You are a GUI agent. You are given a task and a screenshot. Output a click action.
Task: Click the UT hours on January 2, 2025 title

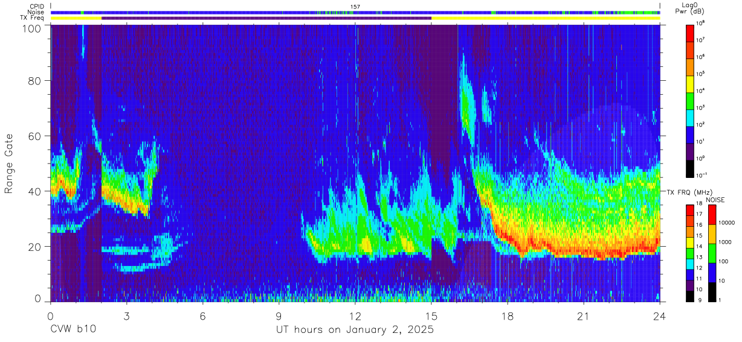[x=355, y=330]
